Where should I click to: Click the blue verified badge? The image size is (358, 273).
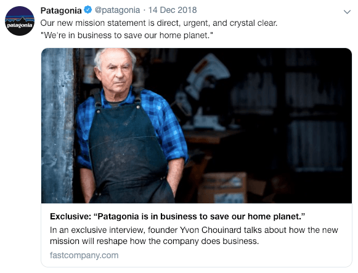click(88, 10)
